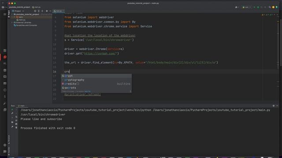Hide the Project tool window
This screenshot has height=158, width=282.
[x=50, y=11]
